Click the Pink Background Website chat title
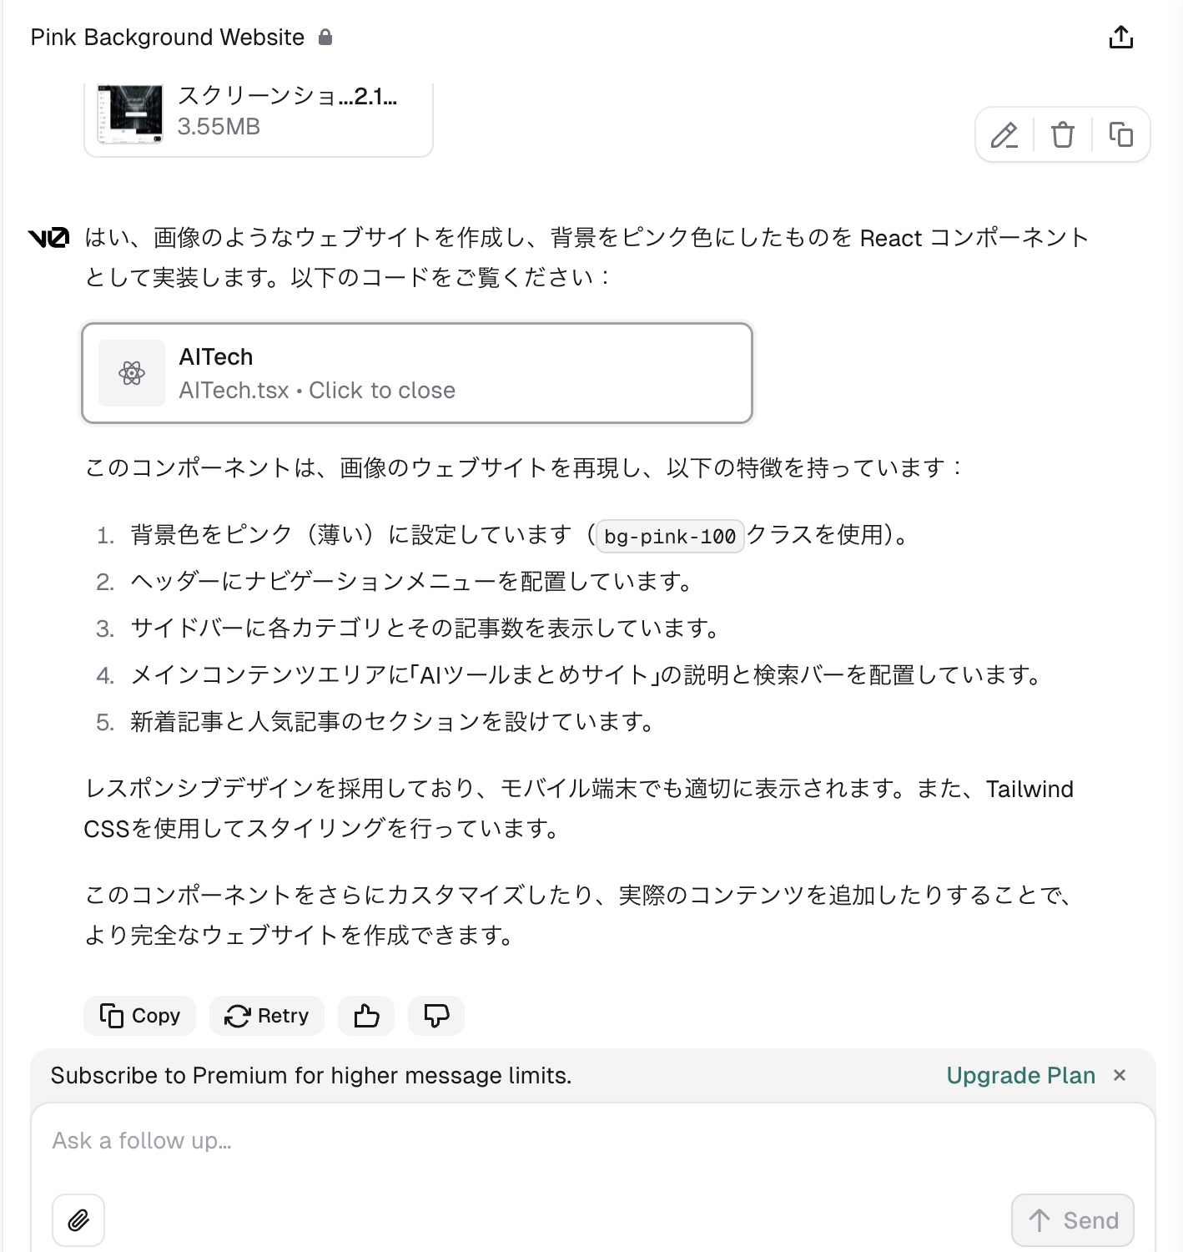 (168, 38)
